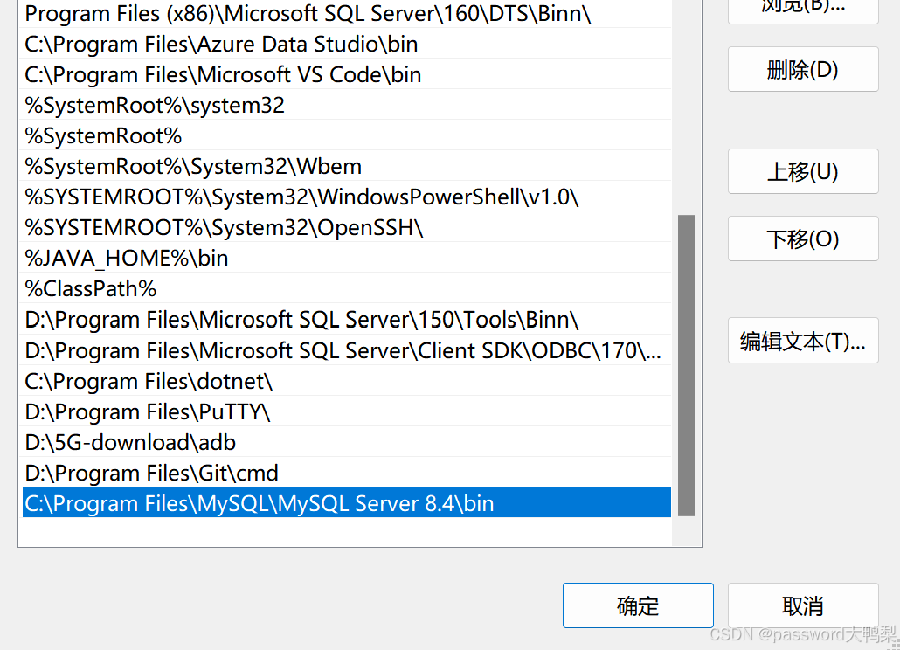Move entry up with 上移(U)
This screenshot has width=900, height=650.
point(803,171)
